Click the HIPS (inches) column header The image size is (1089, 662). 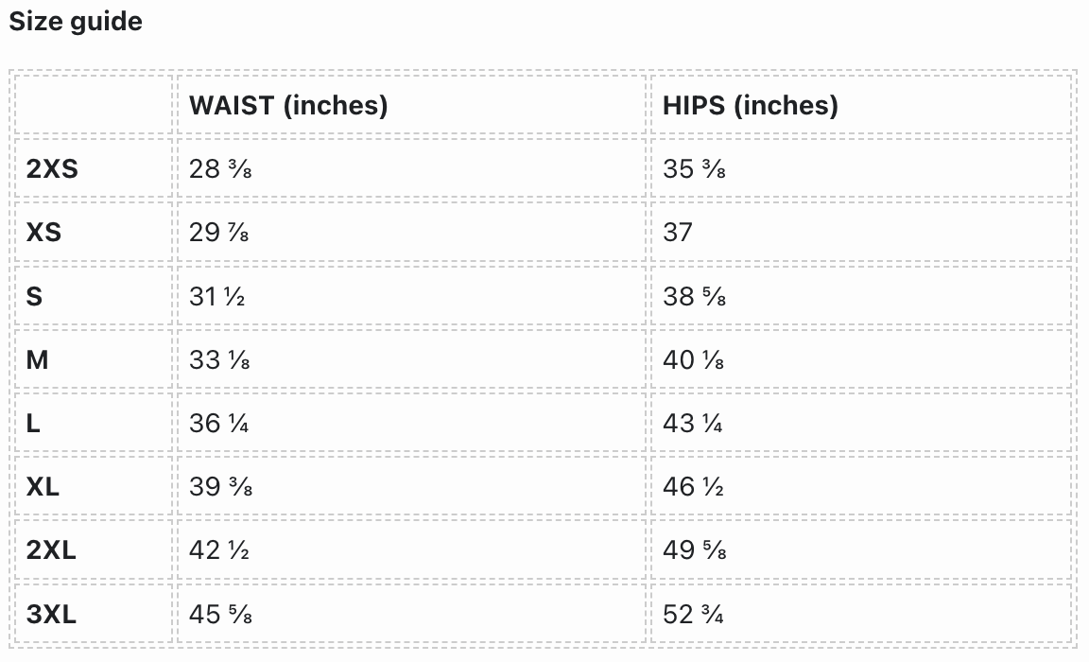(751, 105)
